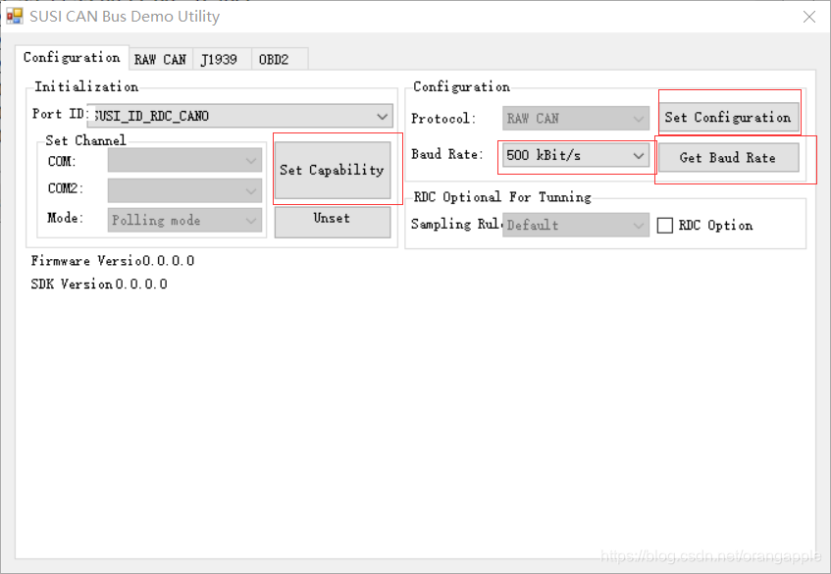Open the COM: channel dropdown
The height and width of the screenshot is (574, 831).
pos(184,161)
